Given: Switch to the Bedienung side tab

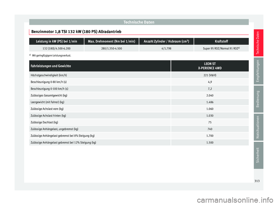Looking at the screenshot, I should 258,99.
